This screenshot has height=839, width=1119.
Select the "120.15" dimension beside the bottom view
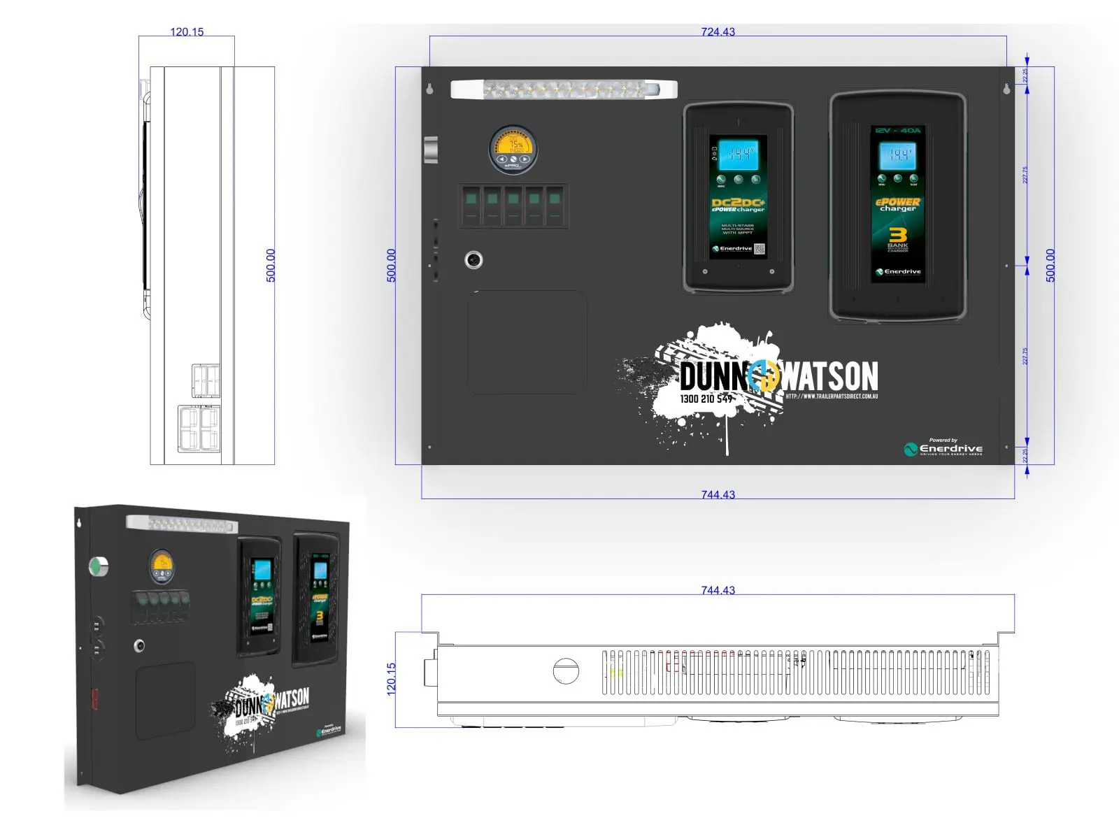click(392, 678)
